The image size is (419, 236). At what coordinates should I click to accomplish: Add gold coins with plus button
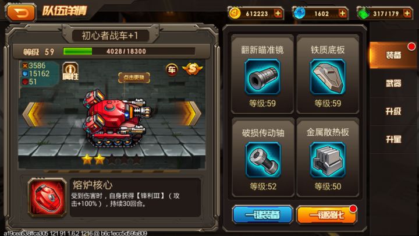[x=278, y=13]
